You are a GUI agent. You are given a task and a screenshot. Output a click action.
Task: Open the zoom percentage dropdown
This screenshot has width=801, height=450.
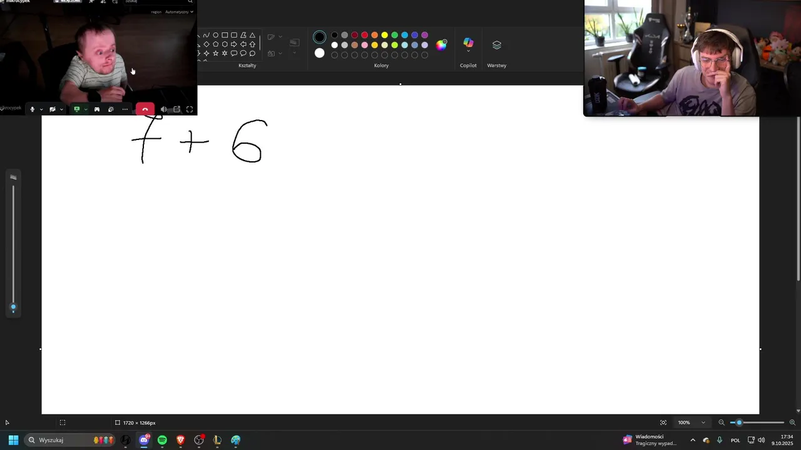point(692,422)
